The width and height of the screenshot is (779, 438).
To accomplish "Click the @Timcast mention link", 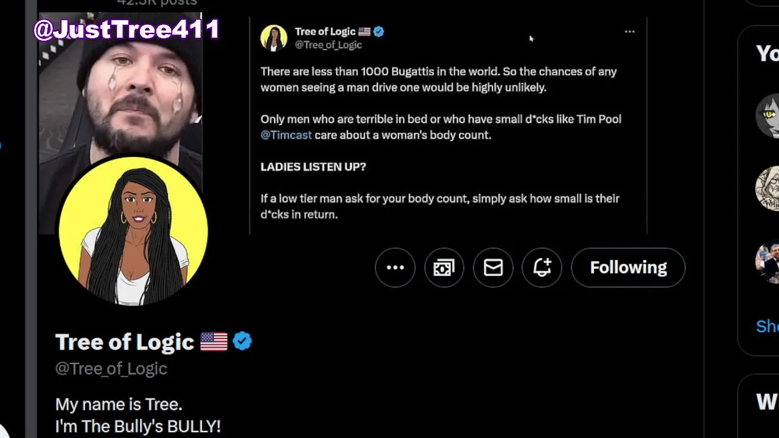I will click(x=286, y=135).
